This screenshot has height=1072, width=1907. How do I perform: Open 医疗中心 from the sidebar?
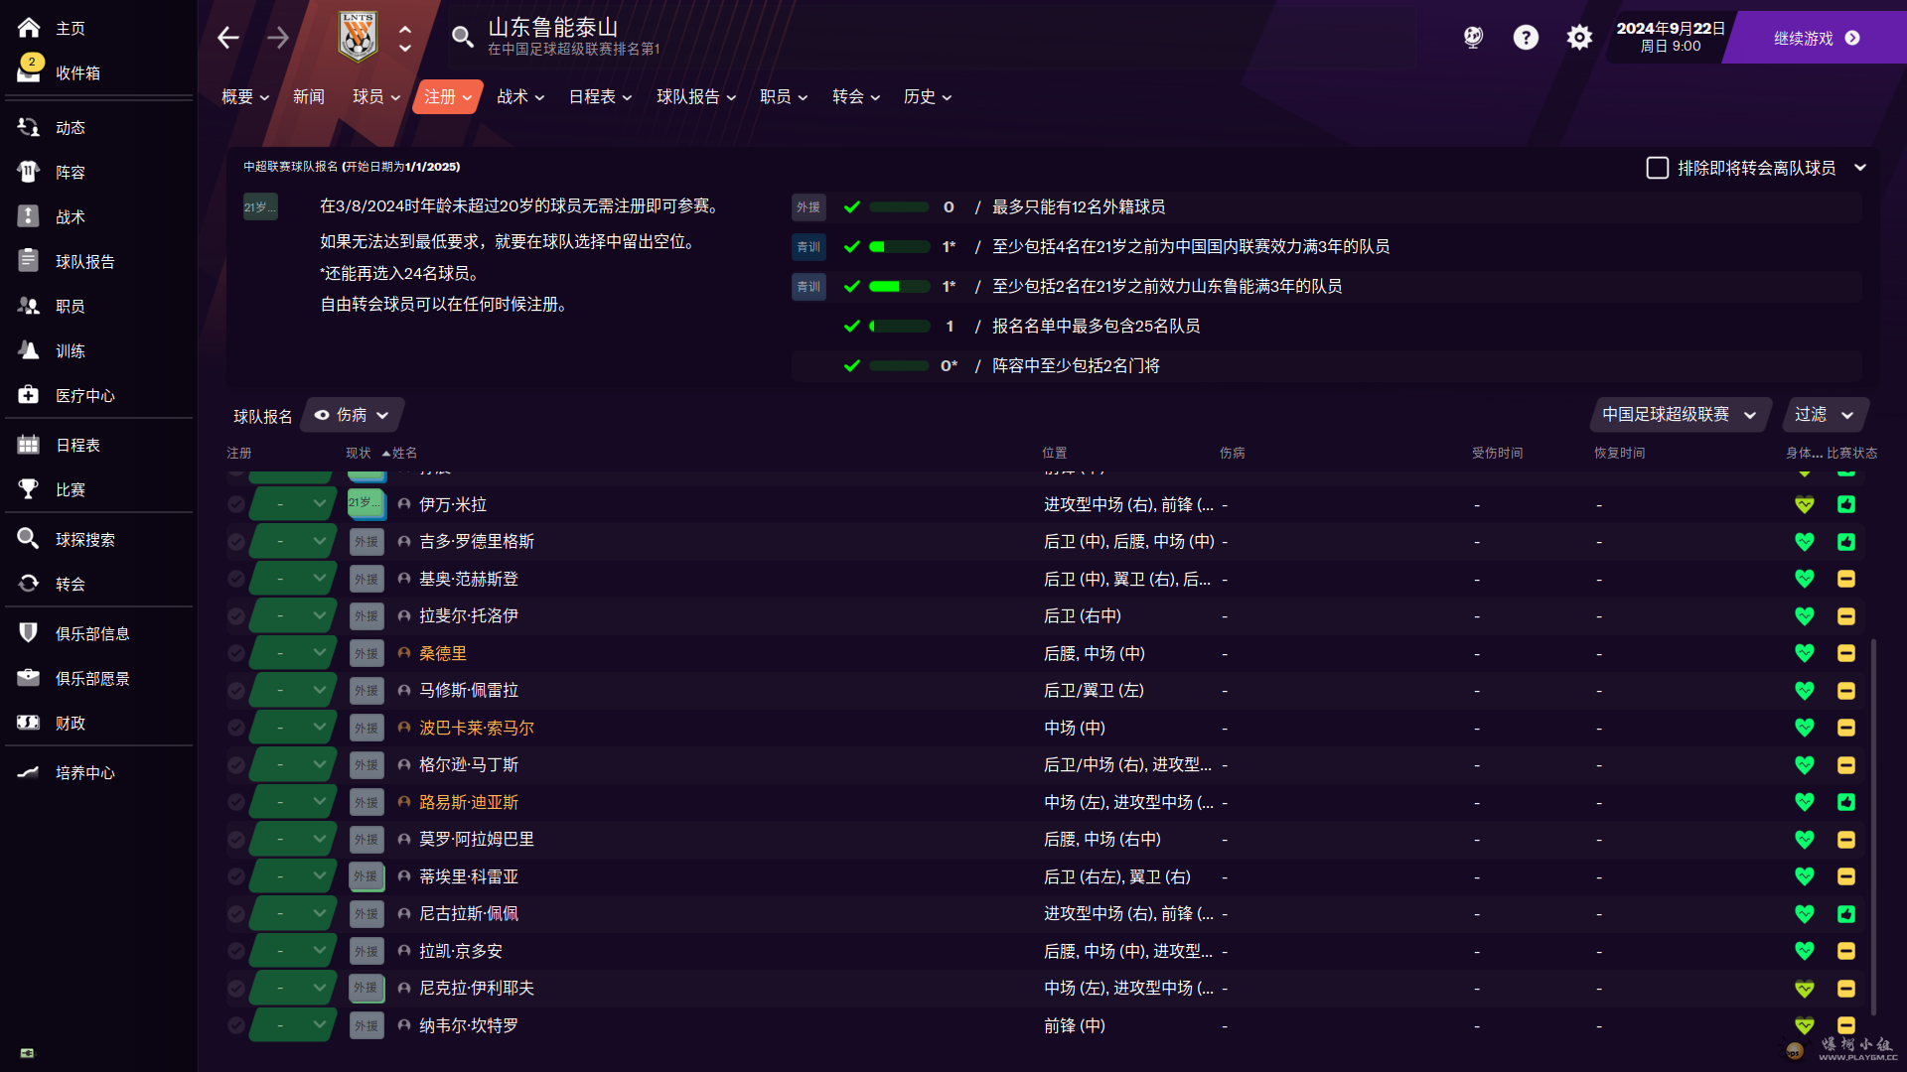click(84, 395)
